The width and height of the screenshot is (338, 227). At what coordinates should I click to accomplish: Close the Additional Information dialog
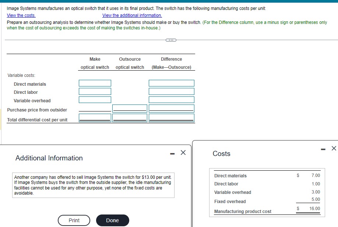pyautogui.click(x=183, y=152)
